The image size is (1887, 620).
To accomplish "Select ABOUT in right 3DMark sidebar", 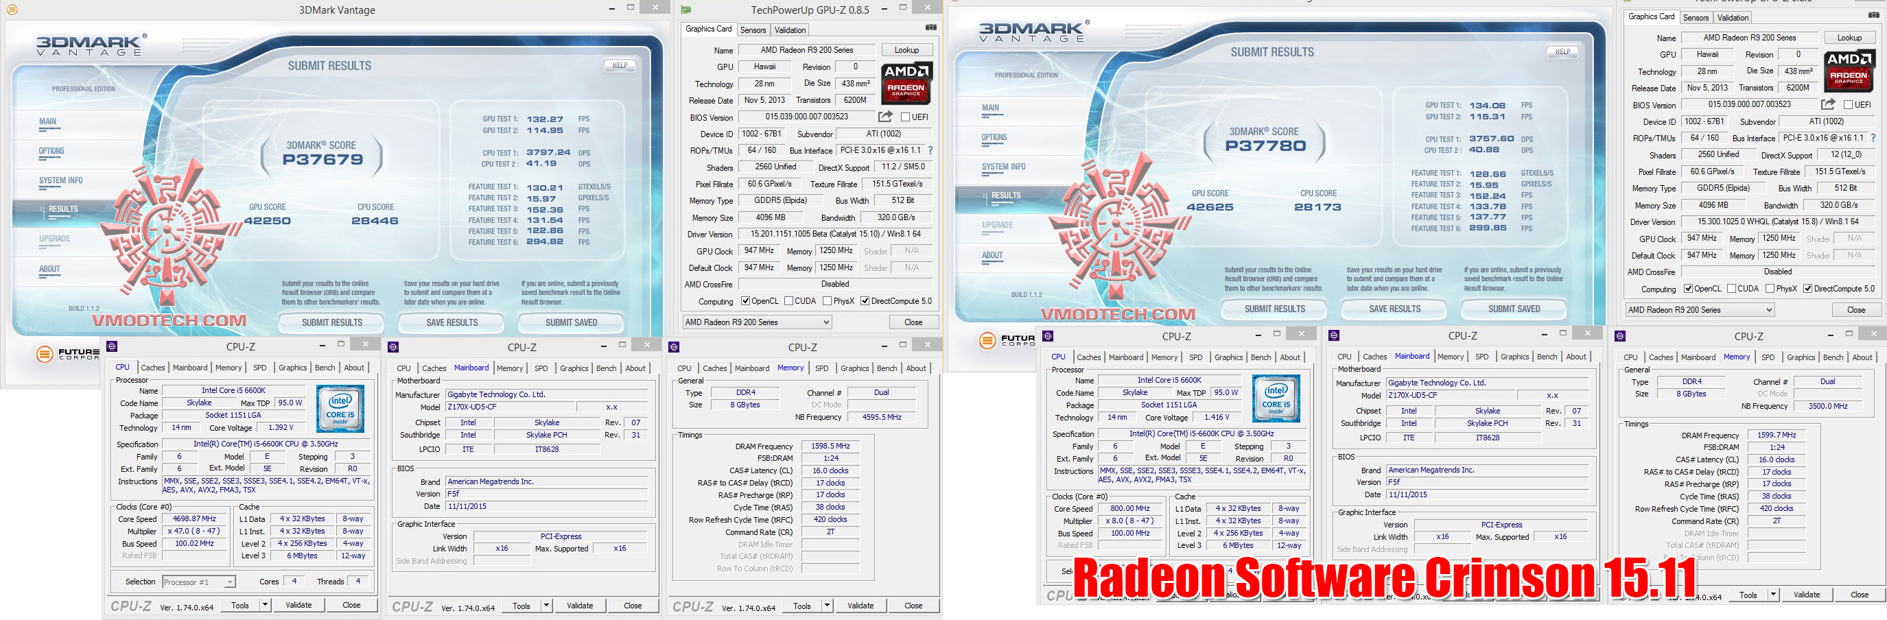I will (x=992, y=254).
